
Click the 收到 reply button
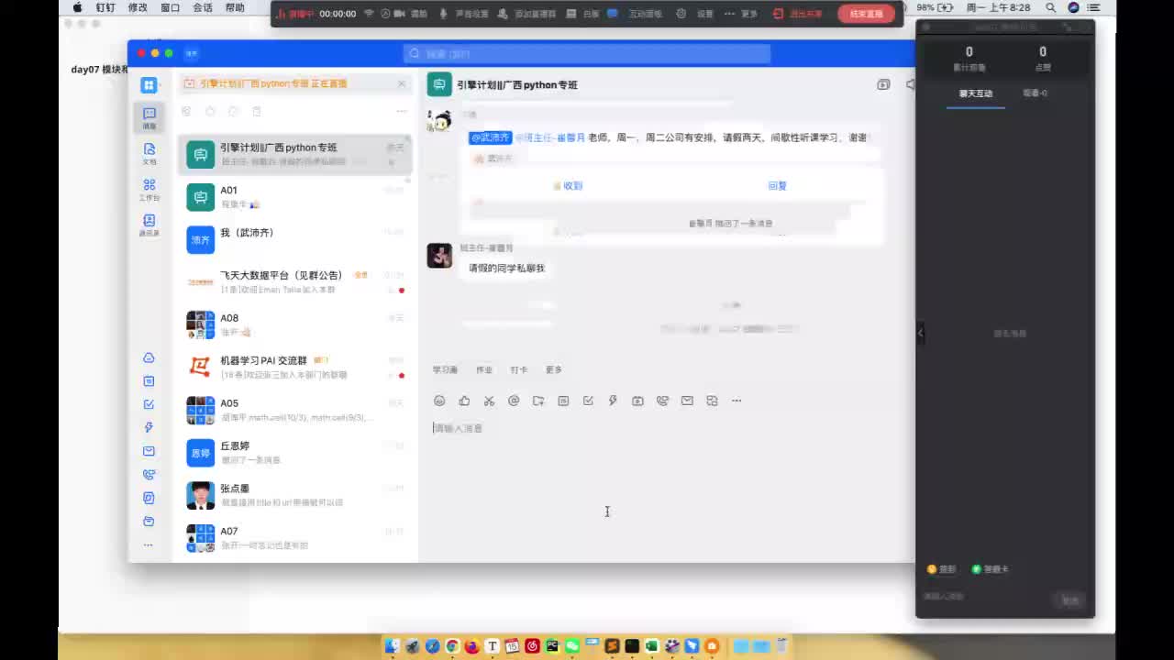click(x=569, y=185)
